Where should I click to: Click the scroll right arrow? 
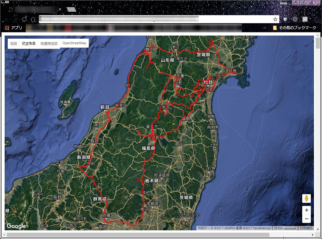(312, 235)
